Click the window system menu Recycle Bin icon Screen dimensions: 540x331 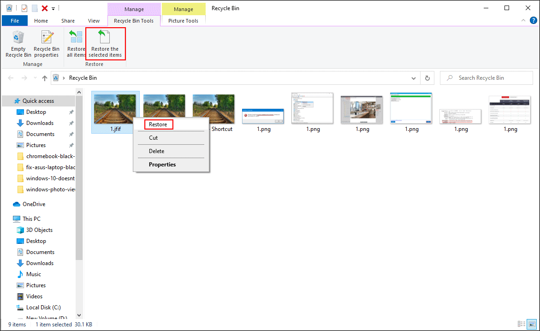coord(9,8)
